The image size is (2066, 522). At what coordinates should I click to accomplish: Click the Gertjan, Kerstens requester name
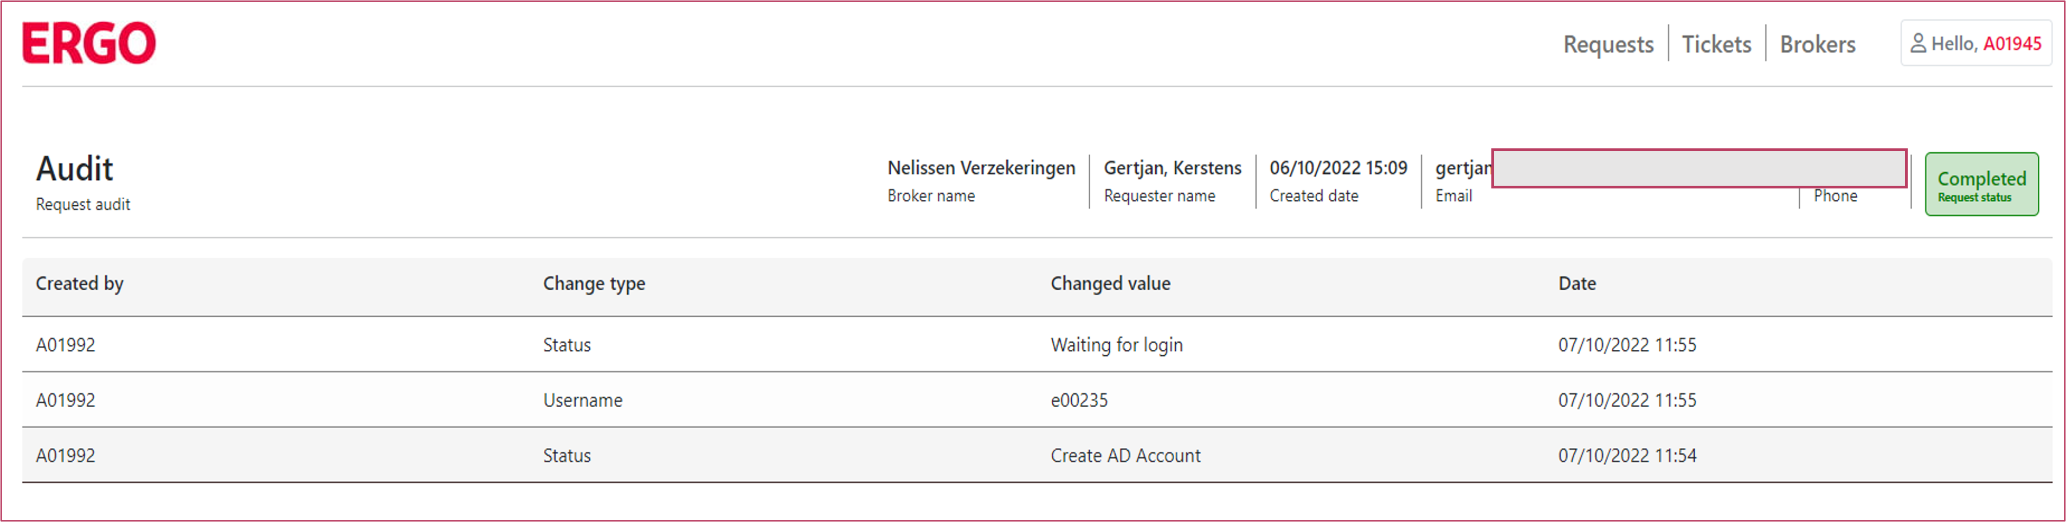pos(1172,168)
